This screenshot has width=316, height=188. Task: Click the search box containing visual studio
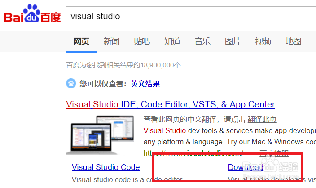(x=191, y=16)
